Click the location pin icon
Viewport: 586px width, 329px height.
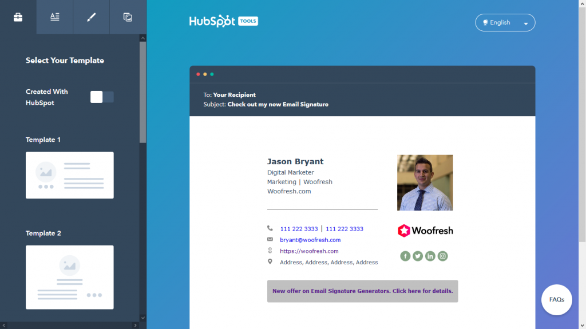(x=270, y=261)
